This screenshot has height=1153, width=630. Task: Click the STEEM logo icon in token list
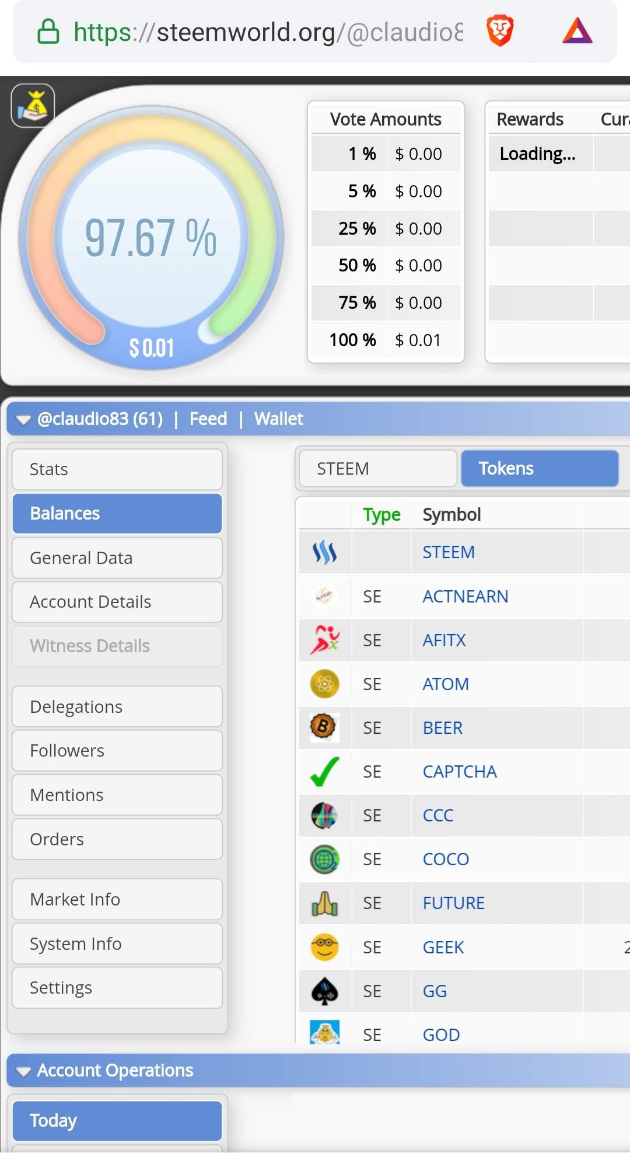(325, 552)
